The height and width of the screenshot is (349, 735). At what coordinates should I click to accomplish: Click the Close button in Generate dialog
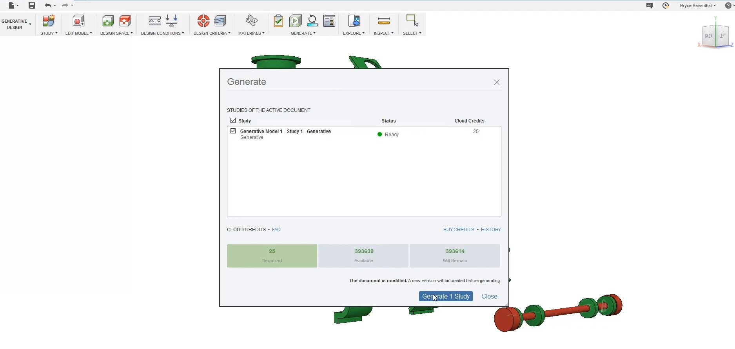(x=489, y=296)
